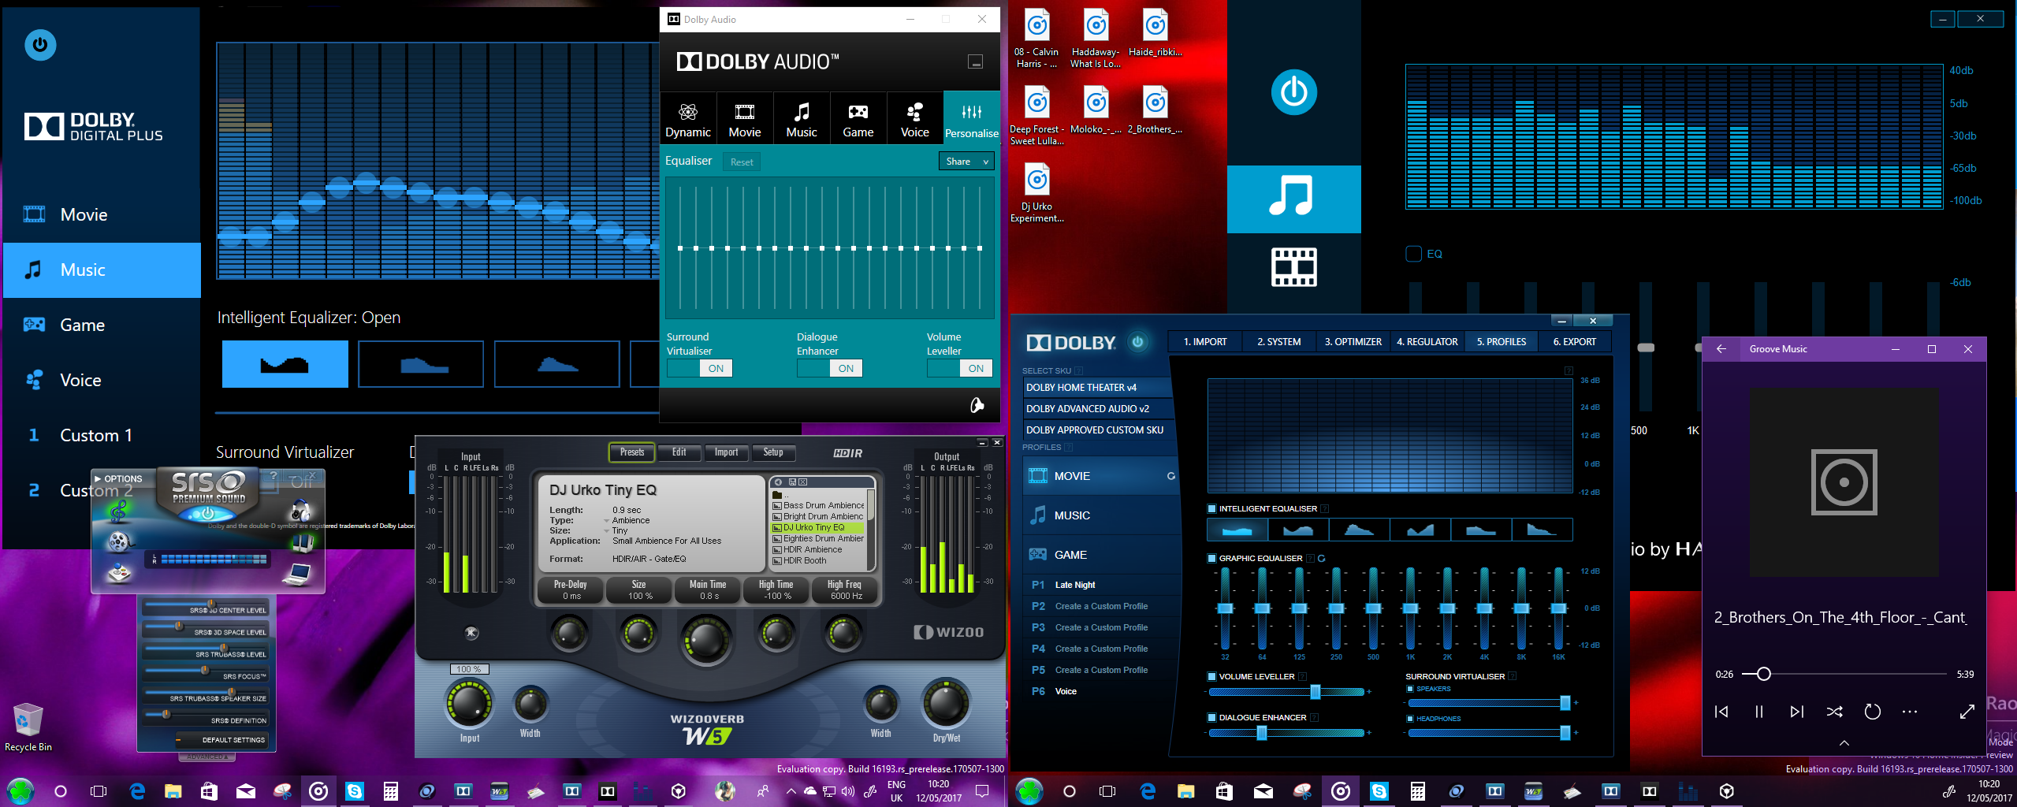Viewport: 2017px width, 807px height.
Task: Select the film strip tile below music tile
Action: 1293,267
